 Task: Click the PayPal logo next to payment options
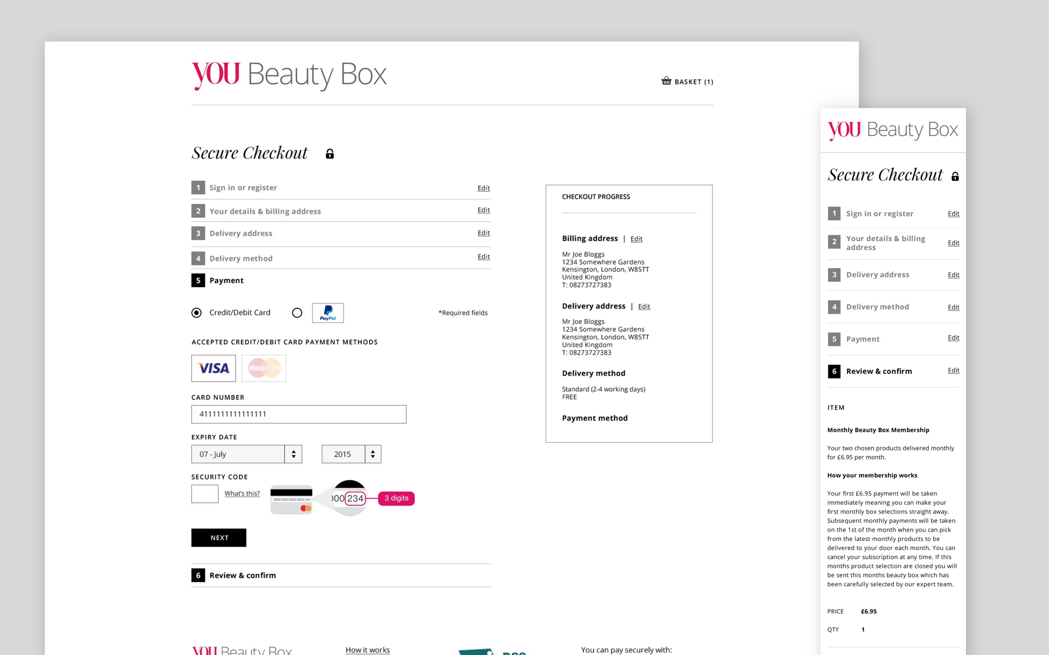[328, 313]
